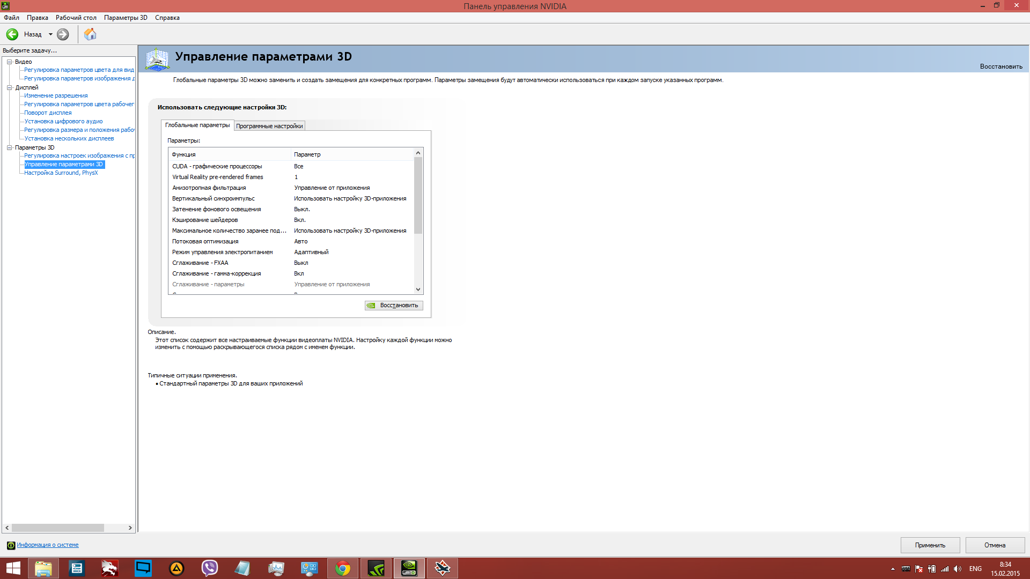Click the settings list scroll-down arrow
Screen dimensions: 1030x579
pos(418,289)
